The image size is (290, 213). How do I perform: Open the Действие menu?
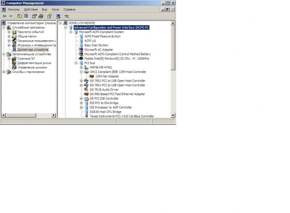tap(30, 9)
